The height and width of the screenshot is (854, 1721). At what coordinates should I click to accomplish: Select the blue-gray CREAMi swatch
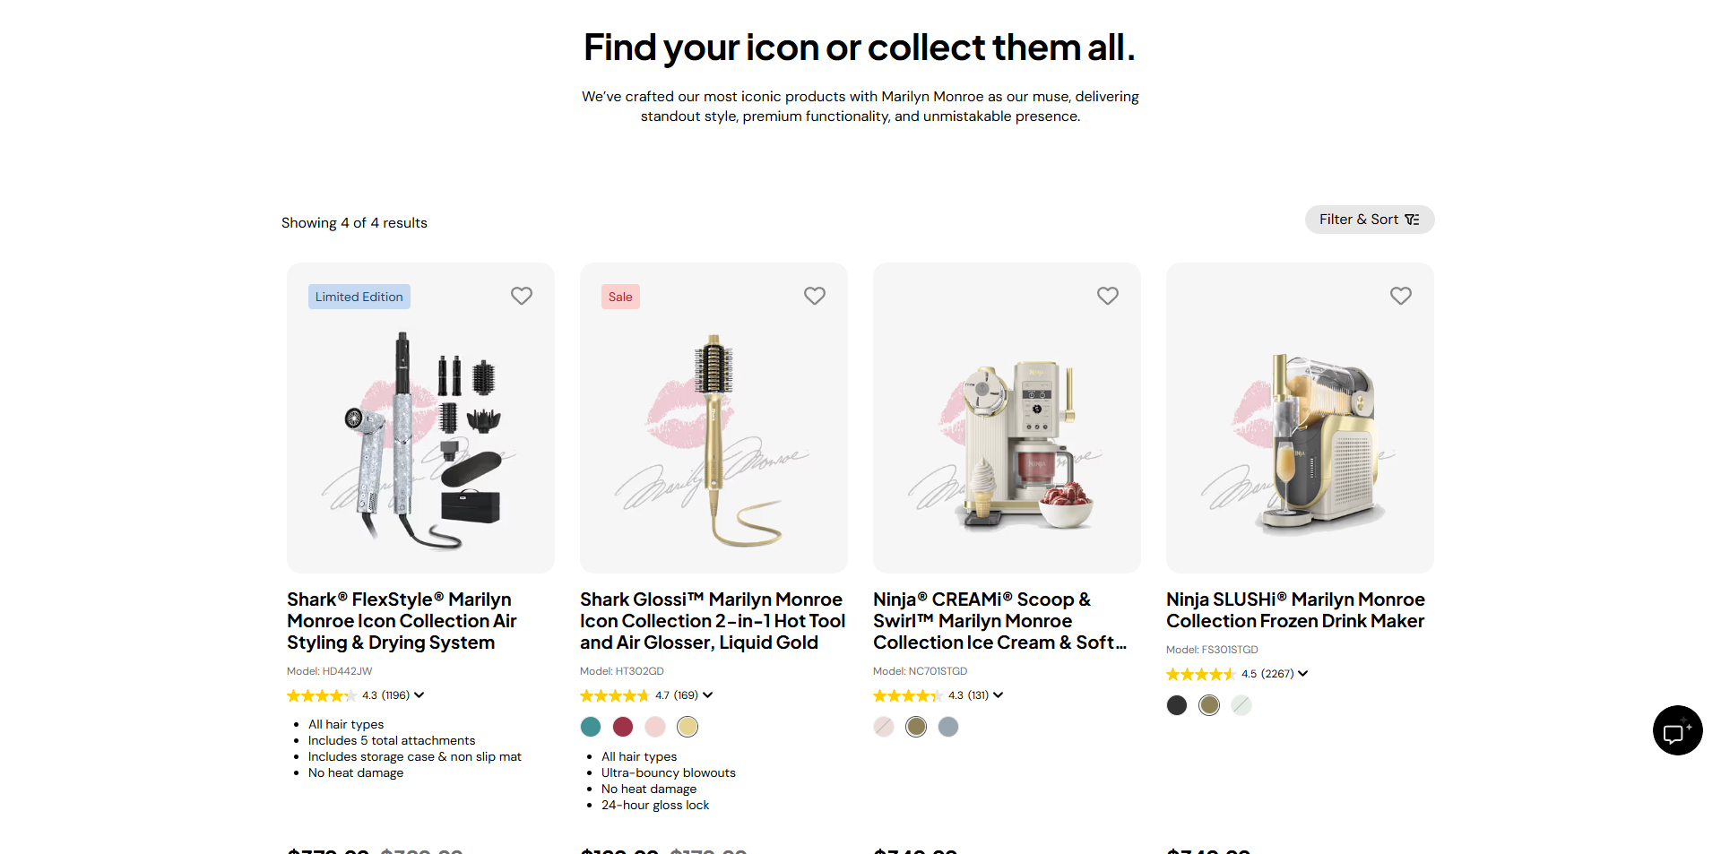tap(948, 727)
